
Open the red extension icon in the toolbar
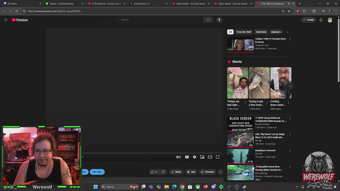(x=298, y=11)
